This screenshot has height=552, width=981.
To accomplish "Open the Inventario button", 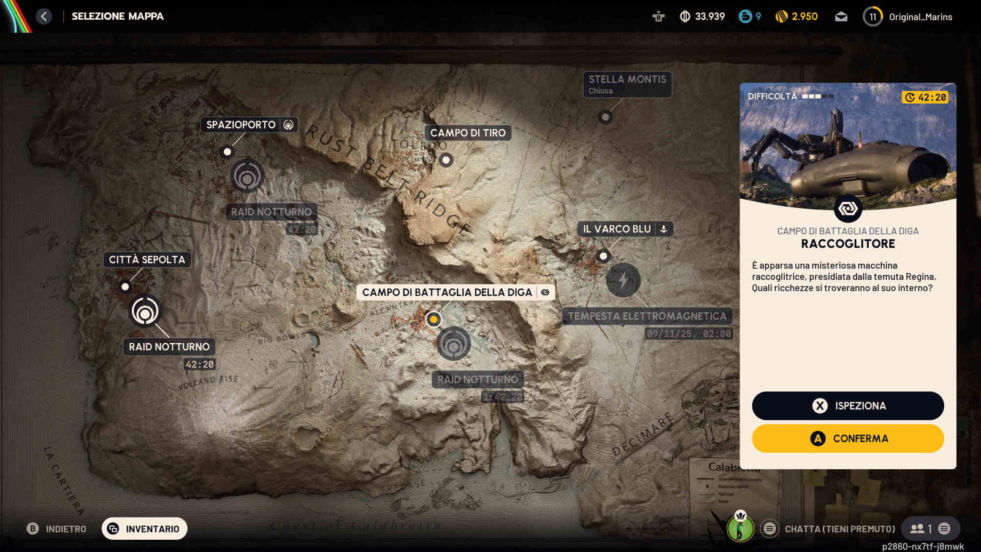I will pyautogui.click(x=145, y=529).
